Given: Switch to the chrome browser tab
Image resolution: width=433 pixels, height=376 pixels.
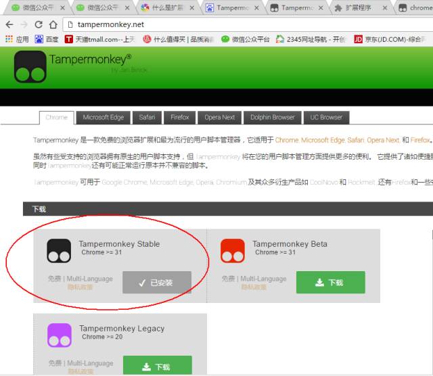Looking at the screenshot, I should (x=415, y=7).
